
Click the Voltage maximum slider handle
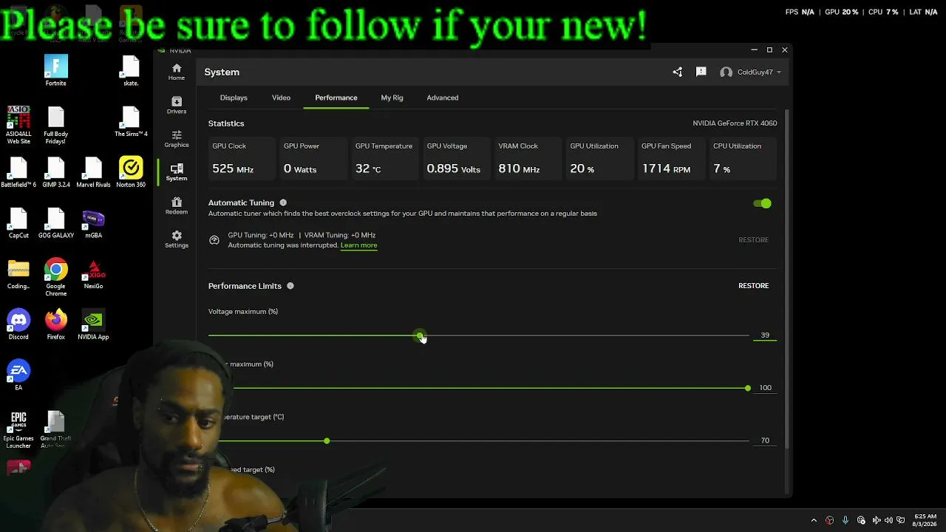tap(420, 335)
